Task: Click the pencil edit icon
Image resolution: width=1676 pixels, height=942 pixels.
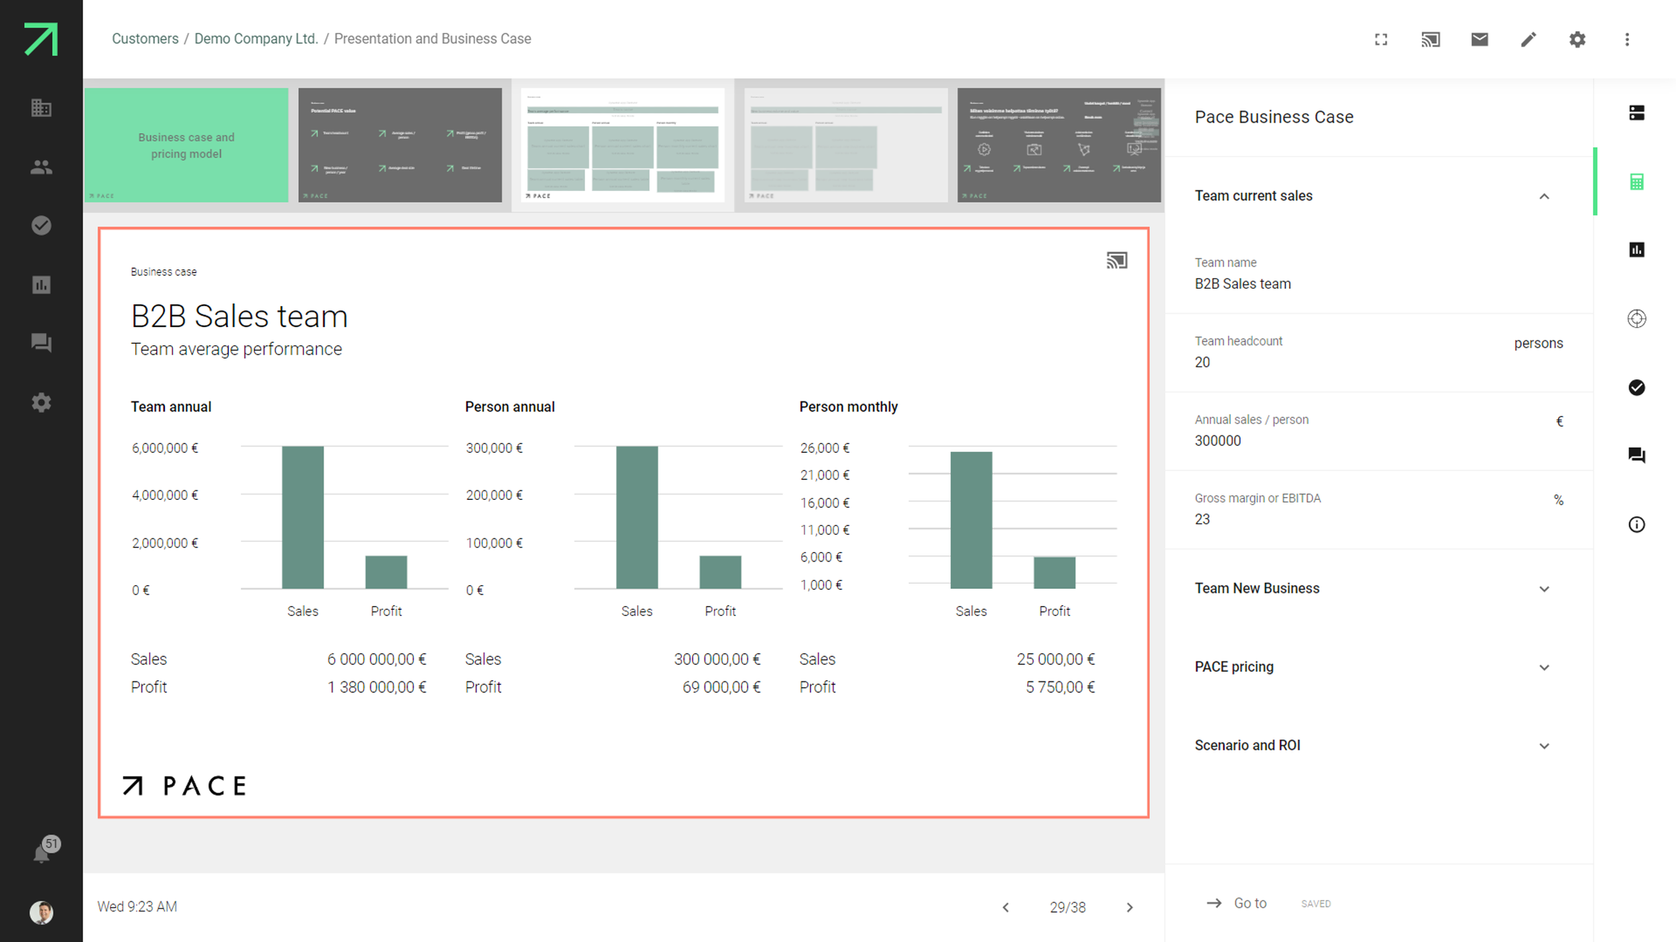Action: point(1529,40)
